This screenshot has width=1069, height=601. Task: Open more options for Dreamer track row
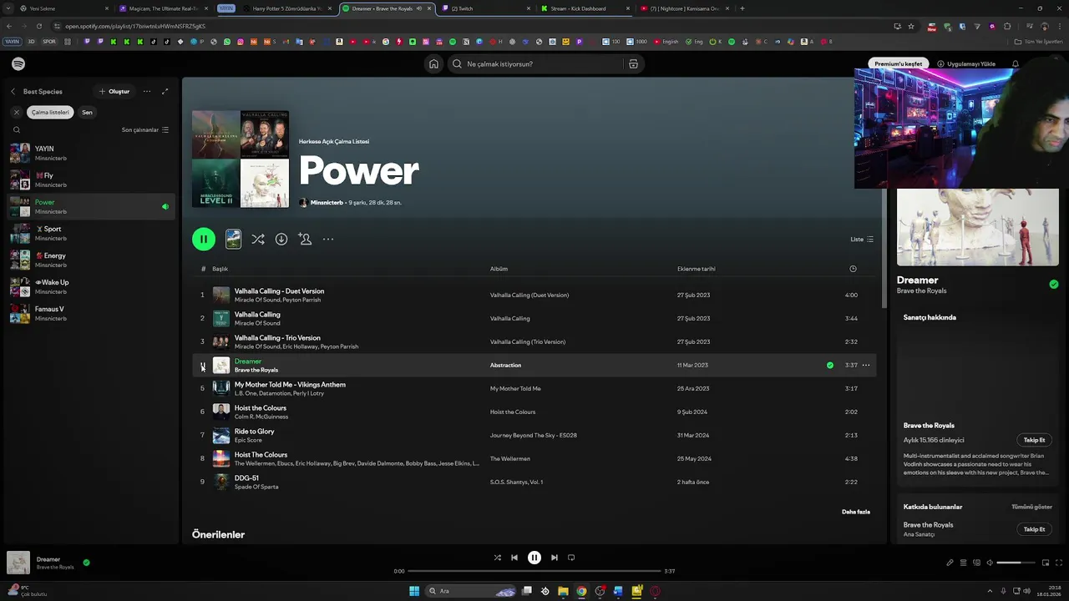[866, 365]
